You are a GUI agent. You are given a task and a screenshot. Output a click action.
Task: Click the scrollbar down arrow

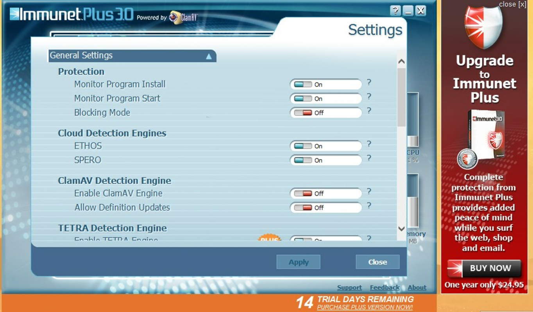coord(401,229)
